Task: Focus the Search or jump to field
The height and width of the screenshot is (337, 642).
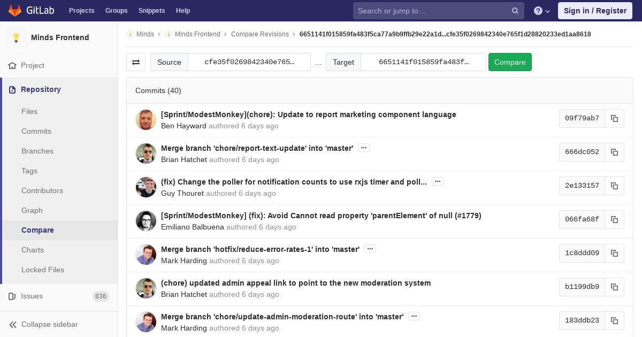Action: click(431, 11)
